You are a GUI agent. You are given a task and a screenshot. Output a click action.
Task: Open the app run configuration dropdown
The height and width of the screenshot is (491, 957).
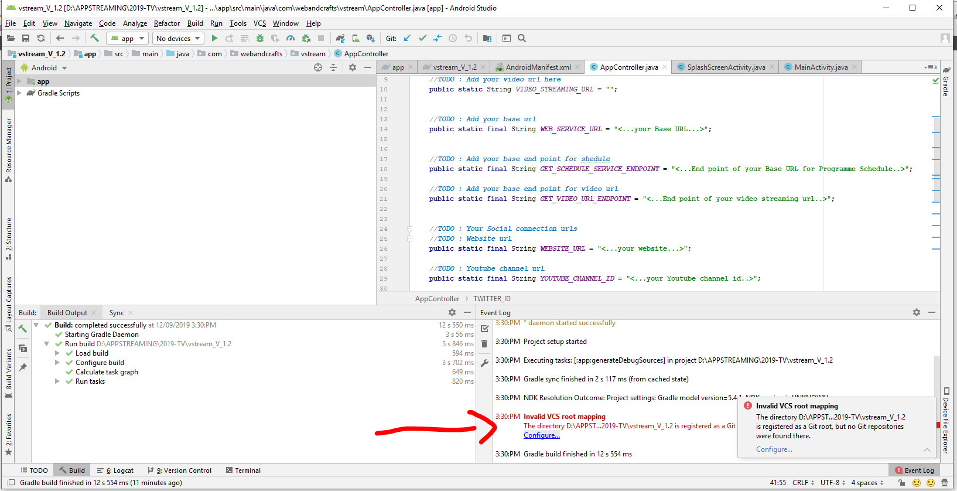click(127, 38)
